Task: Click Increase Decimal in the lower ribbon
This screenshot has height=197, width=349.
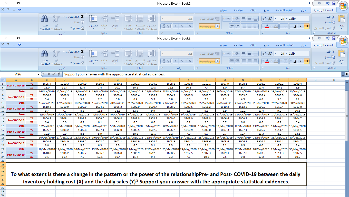Action: [x=169, y=61]
